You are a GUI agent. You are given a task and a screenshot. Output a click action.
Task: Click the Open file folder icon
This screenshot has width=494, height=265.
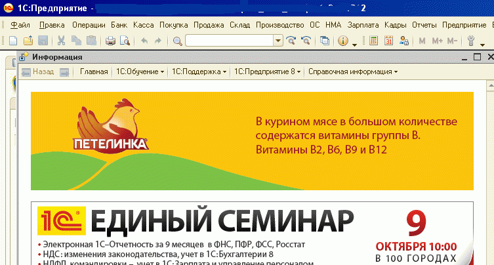[28, 41]
